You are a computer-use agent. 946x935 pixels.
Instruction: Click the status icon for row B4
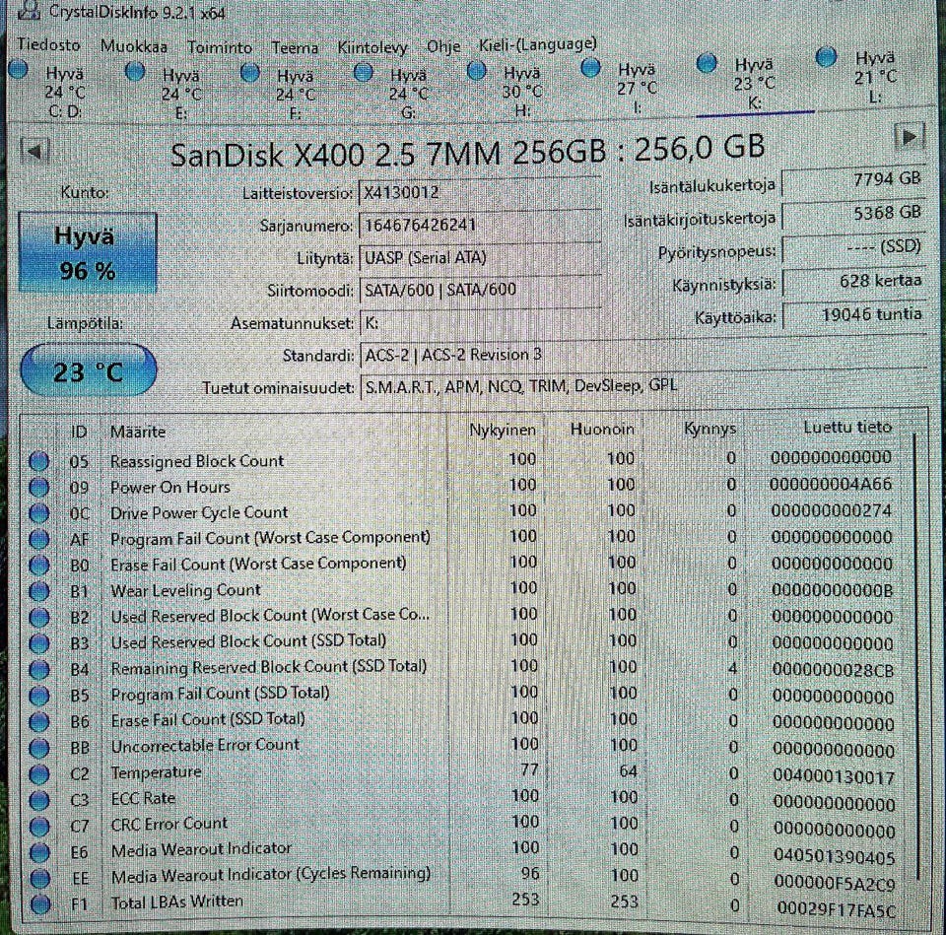38,670
